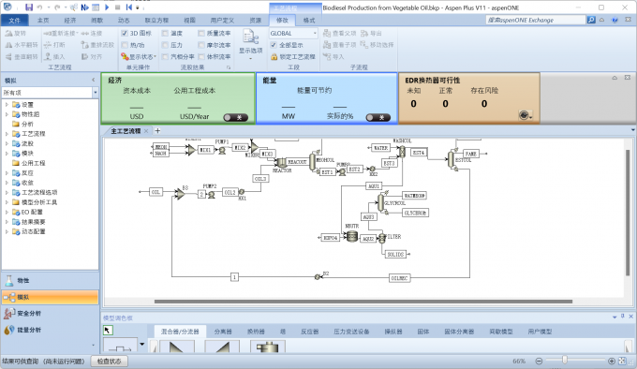Viewport: 637px width, 369px height.
Task: Click the 水平翻转 flip horizontal icon
Action: point(8,45)
